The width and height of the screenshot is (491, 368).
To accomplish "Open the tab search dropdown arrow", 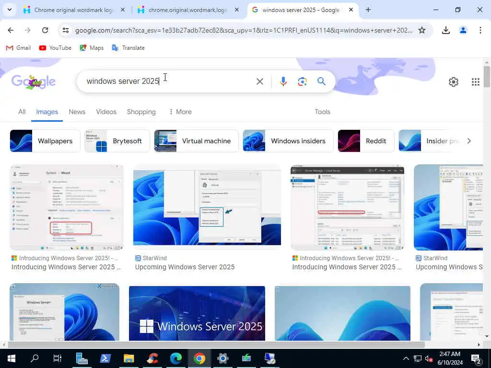I will coord(10,10).
